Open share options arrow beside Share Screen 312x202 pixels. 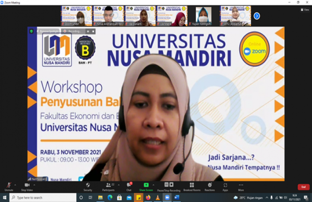[x=153, y=185]
